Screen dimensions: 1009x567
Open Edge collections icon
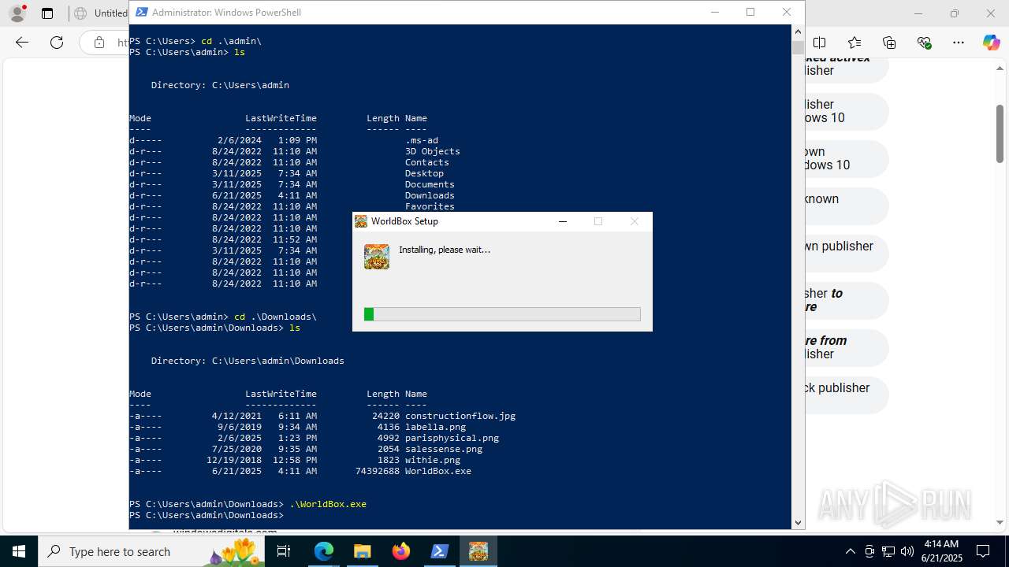889,43
